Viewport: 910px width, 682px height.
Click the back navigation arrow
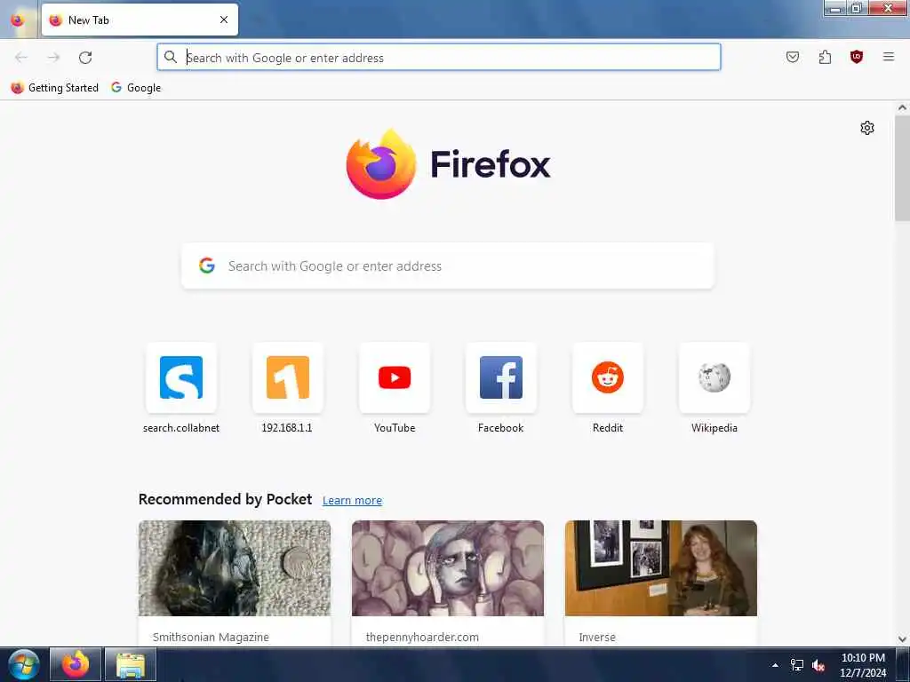[21, 58]
